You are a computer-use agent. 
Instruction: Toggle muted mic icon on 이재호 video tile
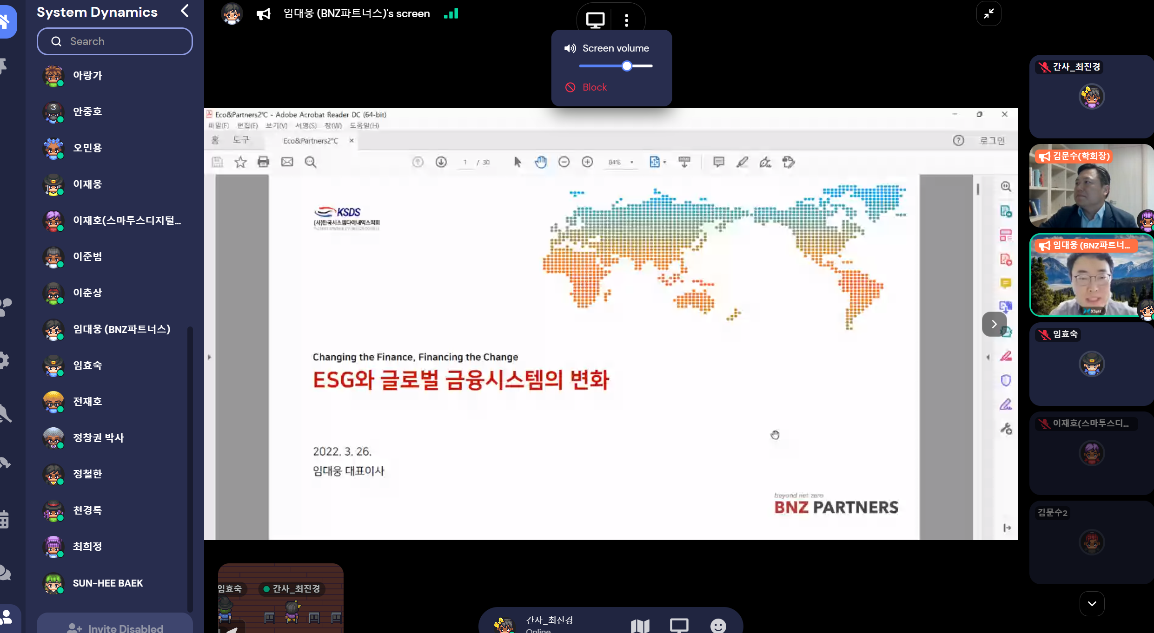coord(1044,424)
